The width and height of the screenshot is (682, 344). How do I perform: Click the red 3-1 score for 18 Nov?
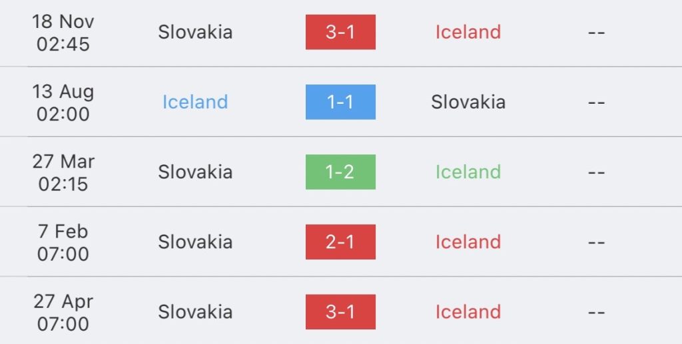tap(340, 32)
